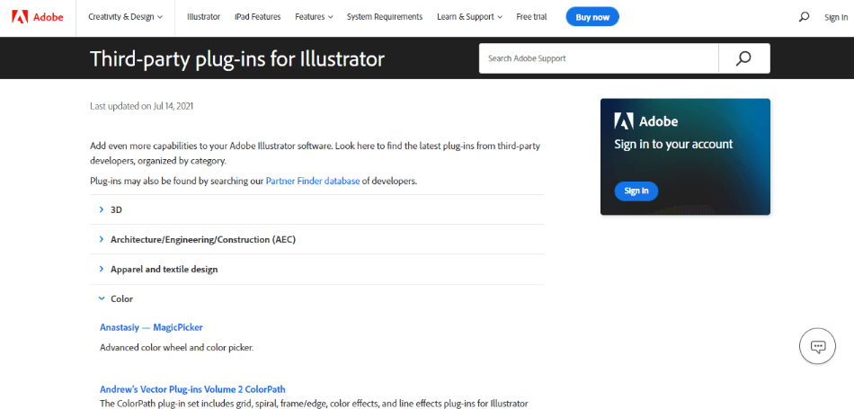This screenshot has height=409, width=854.
Task: Open System Requirements nav item
Action: click(x=385, y=17)
